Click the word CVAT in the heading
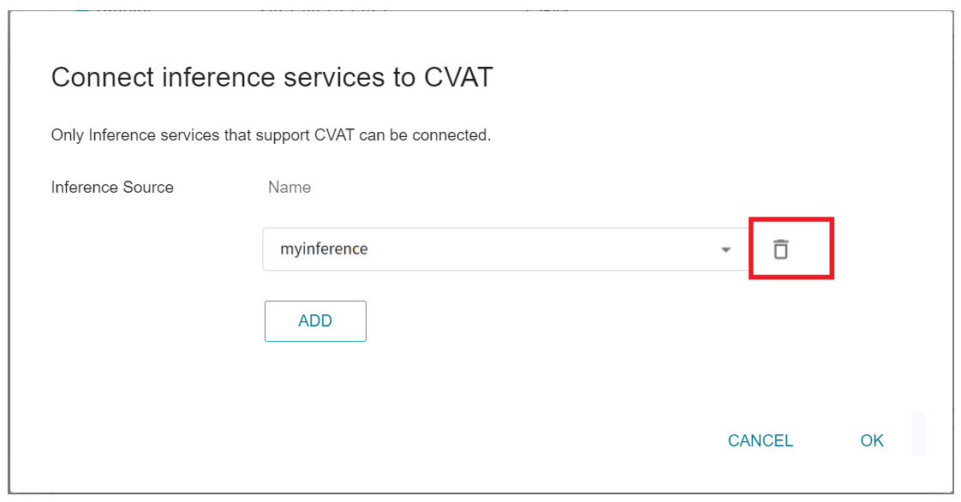This screenshot has height=502, width=961. tap(458, 77)
